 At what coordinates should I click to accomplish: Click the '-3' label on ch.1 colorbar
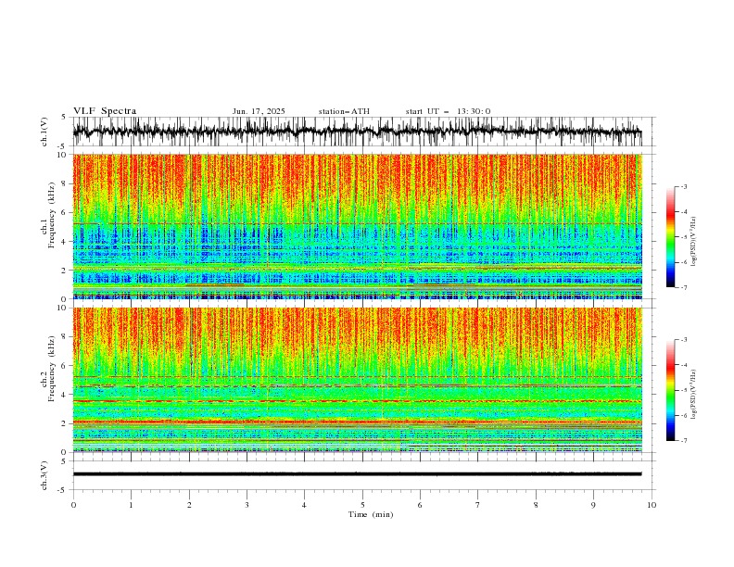point(684,186)
